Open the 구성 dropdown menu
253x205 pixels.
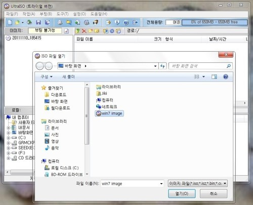pyautogui.click(x=47, y=77)
